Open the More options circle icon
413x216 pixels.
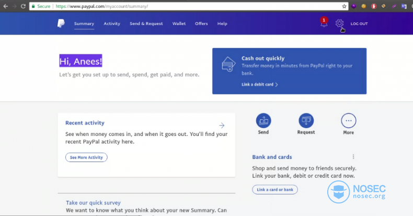(x=349, y=121)
